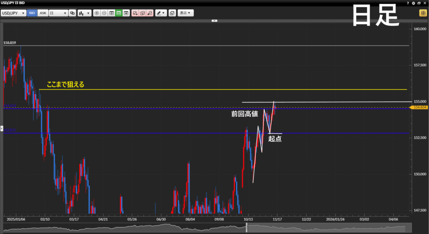Click the first pink order icon
The width and height of the screenshot is (429, 234).
(135, 13)
